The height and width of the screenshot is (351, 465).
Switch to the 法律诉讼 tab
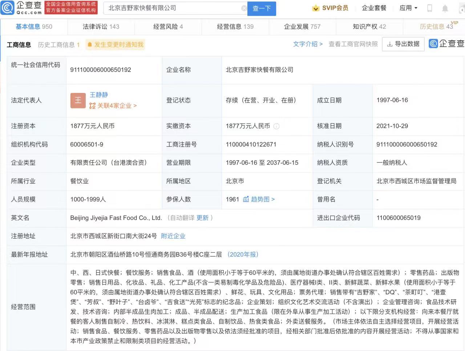[x=101, y=26]
